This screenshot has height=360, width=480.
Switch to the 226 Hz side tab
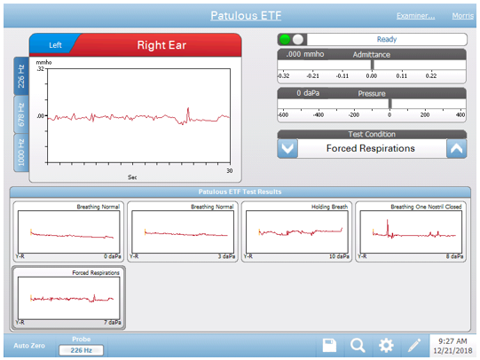pos(20,76)
